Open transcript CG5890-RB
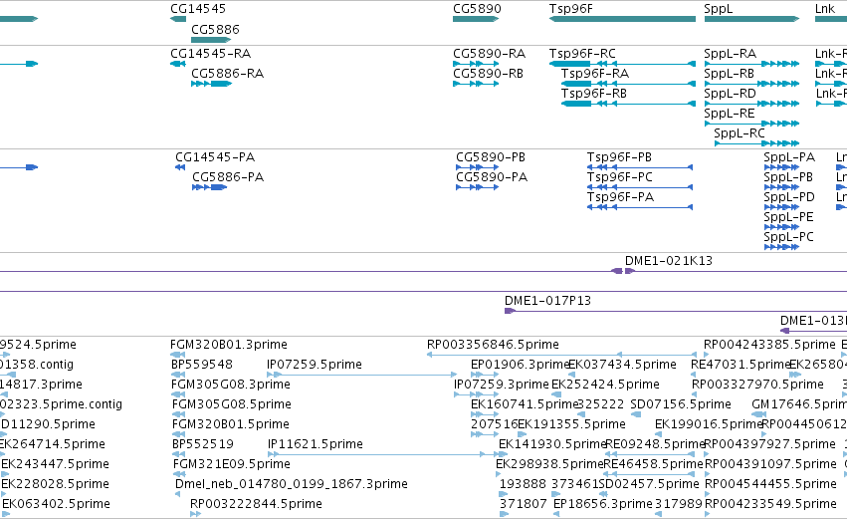Image resolution: width=847 pixels, height=519 pixels. 488,74
